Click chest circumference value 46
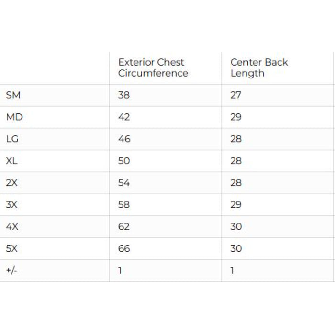This screenshot has height=335, width=335. pos(124,139)
